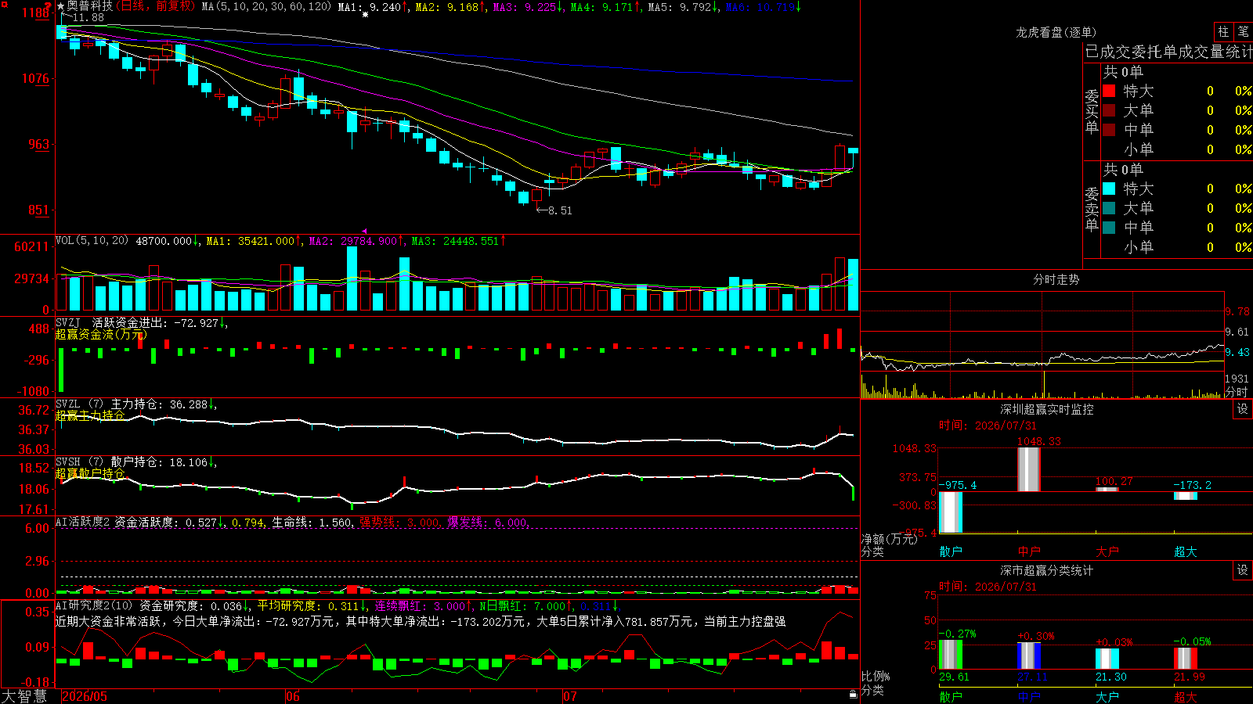The height and width of the screenshot is (704, 1253).
Task: Click the green 散户 bar in 分类统计
Action: pyautogui.click(x=951, y=655)
